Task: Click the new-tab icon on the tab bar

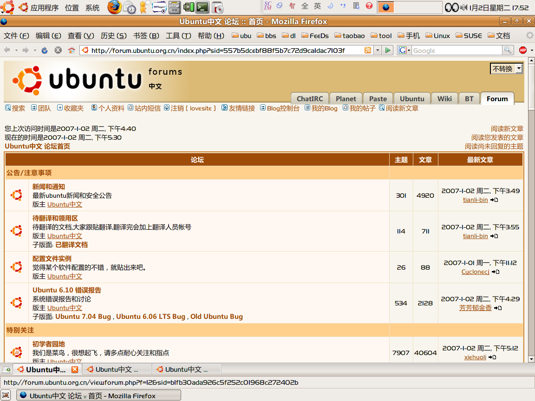Action: 6,369
